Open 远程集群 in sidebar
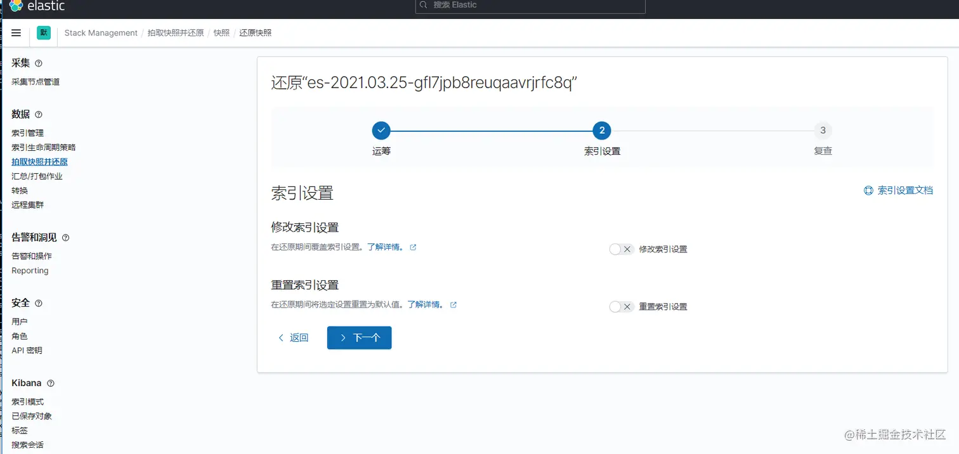 pyautogui.click(x=27, y=205)
